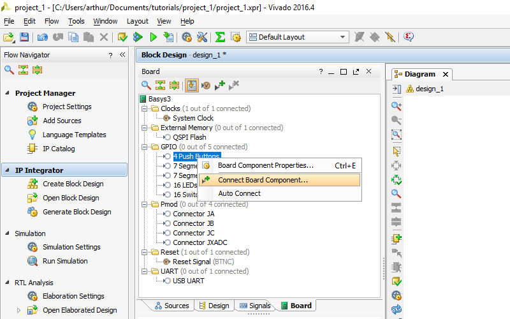510x319 pixels.
Task: Click Zoom Out icon in Diagram sidebar
Action: tap(396, 120)
